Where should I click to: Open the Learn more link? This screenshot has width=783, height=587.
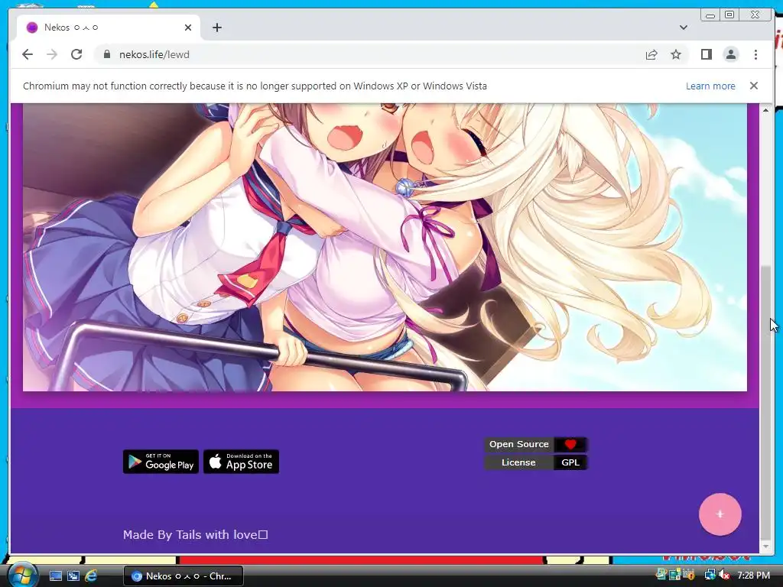tap(710, 86)
